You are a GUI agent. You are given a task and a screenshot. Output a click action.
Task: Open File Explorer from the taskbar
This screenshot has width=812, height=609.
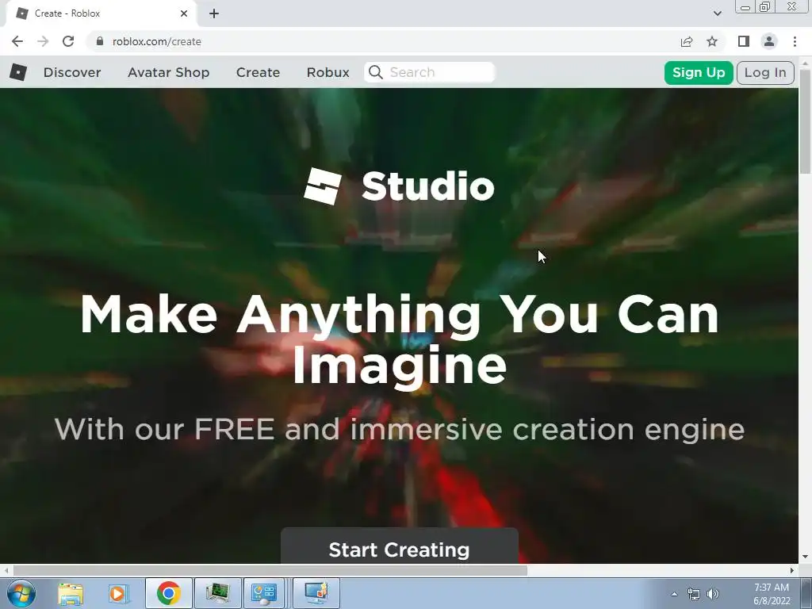[71, 593]
